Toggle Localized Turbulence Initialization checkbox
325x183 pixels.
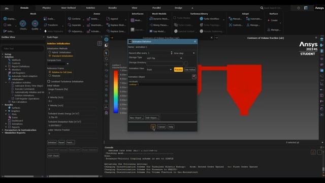tap(49, 81)
